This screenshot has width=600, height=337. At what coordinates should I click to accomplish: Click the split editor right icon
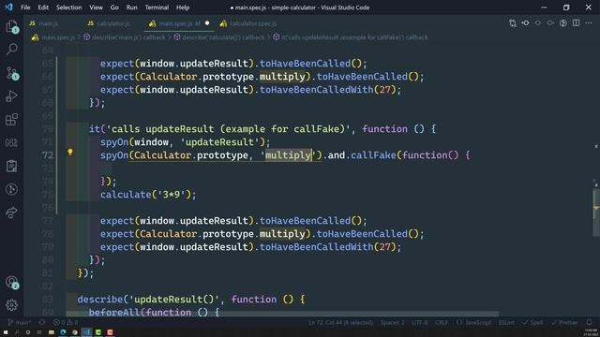576,23
